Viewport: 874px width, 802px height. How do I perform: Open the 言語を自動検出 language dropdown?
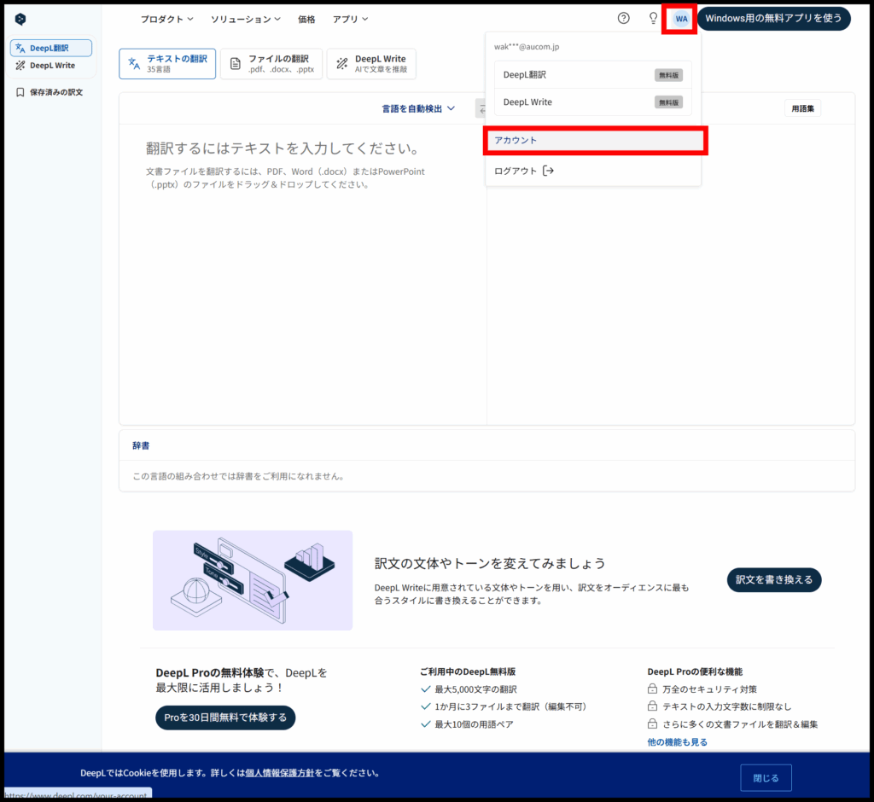(x=418, y=108)
